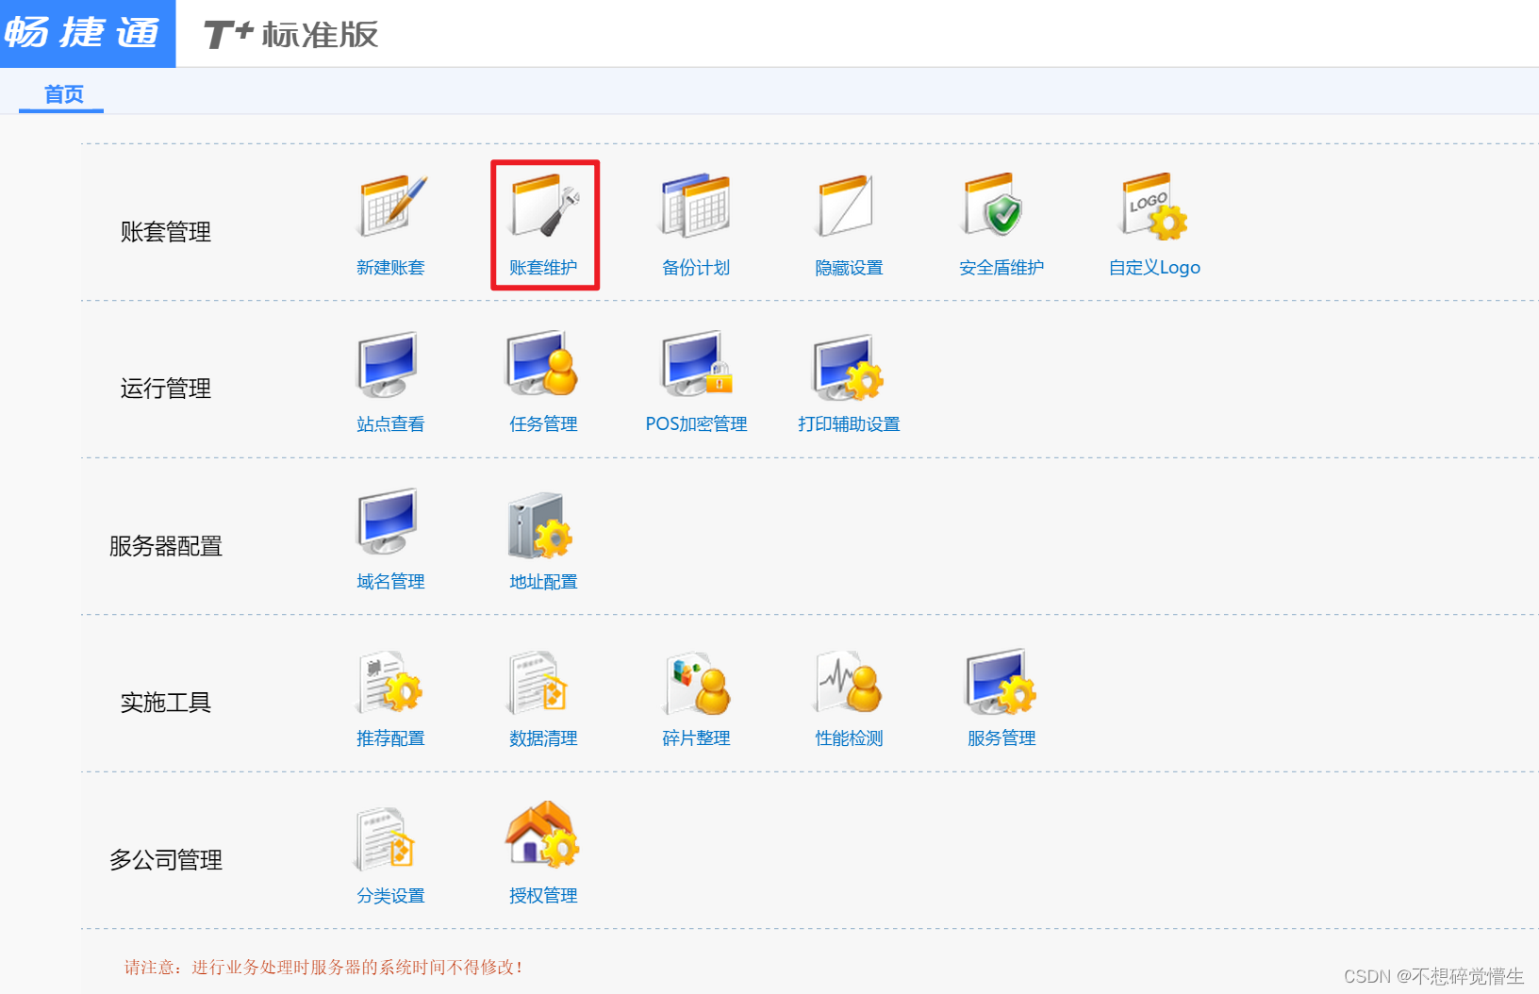Viewport: 1539px width, 994px height.
Task: Click the 碎片整理 blocks-and-user icon
Action: [x=698, y=683]
